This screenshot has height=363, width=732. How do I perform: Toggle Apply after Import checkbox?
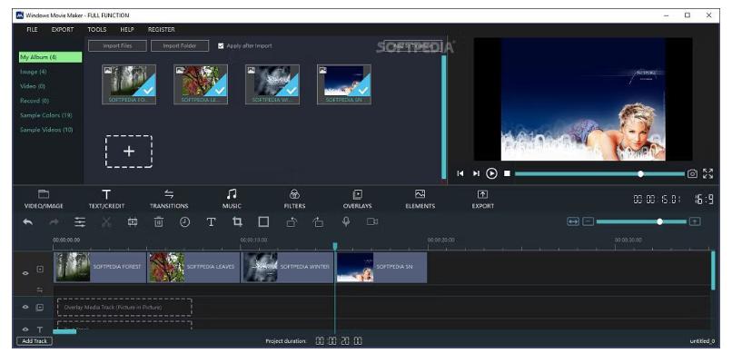[x=221, y=45]
